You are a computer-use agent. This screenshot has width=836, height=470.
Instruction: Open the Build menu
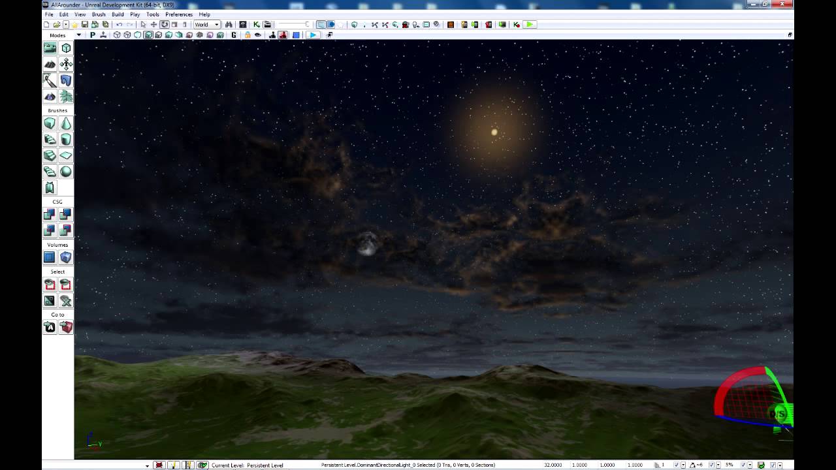coord(118,14)
